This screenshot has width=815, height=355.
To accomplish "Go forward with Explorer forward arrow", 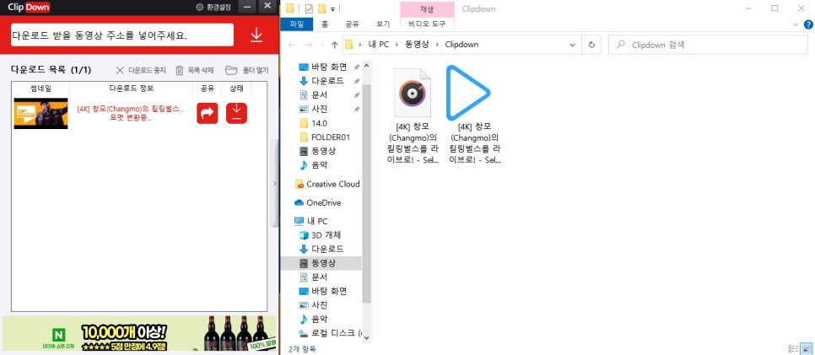I will pos(309,45).
